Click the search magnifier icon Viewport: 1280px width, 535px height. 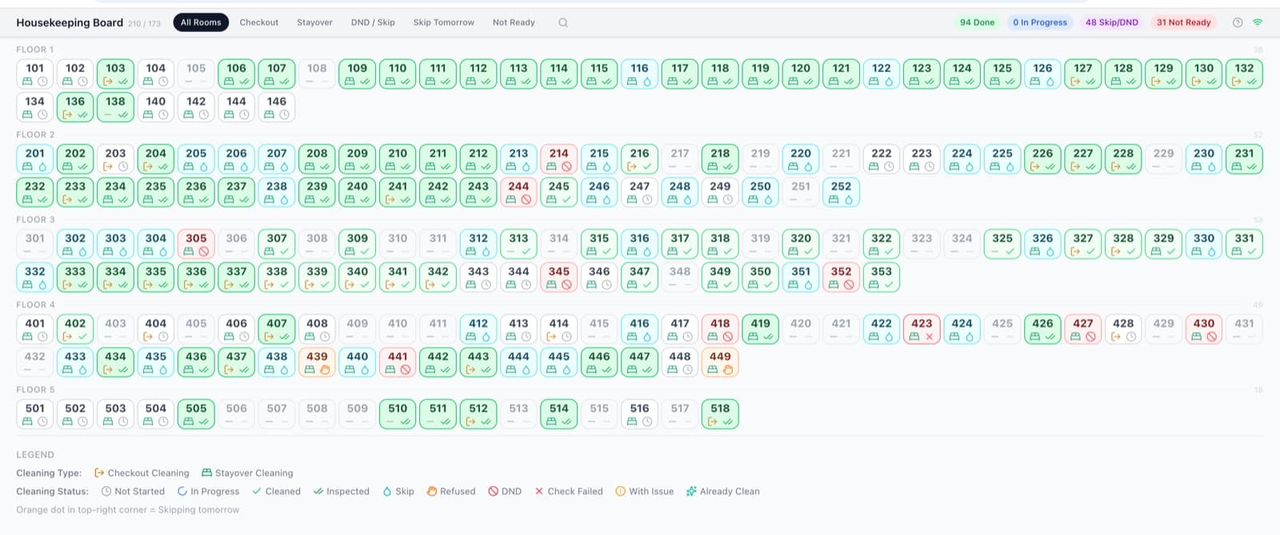(x=563, y=22)
